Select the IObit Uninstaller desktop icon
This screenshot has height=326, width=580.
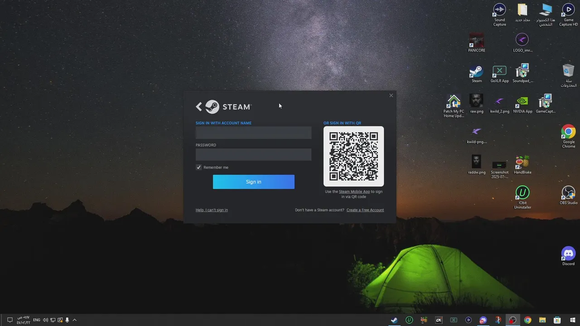[522, 197]
